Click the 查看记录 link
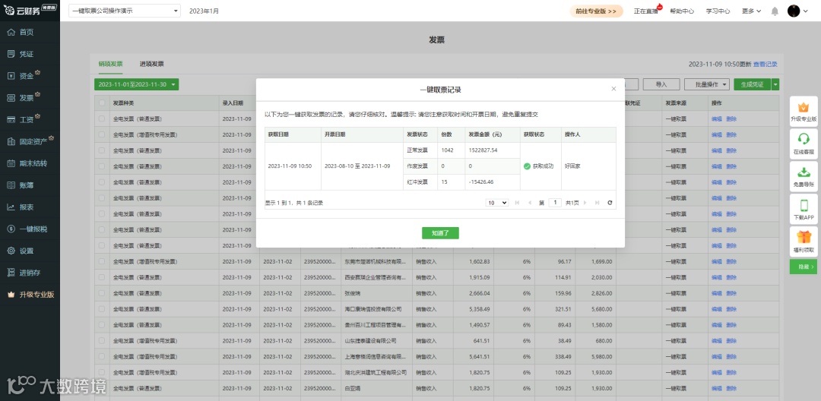 [x=765, y=65]
